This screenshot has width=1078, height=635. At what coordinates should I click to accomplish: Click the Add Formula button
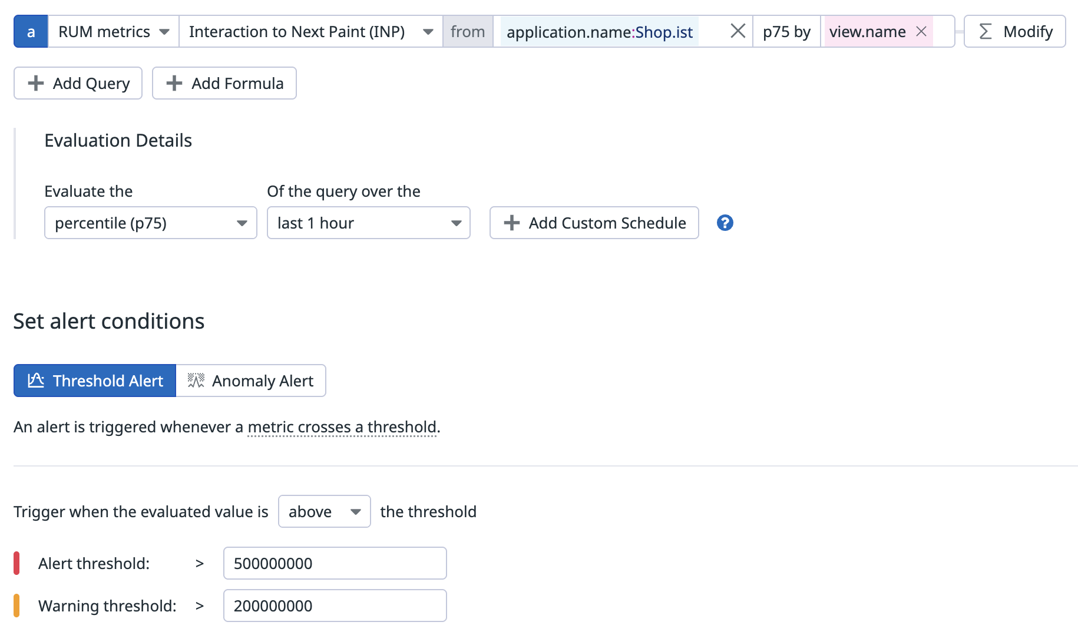224,84
